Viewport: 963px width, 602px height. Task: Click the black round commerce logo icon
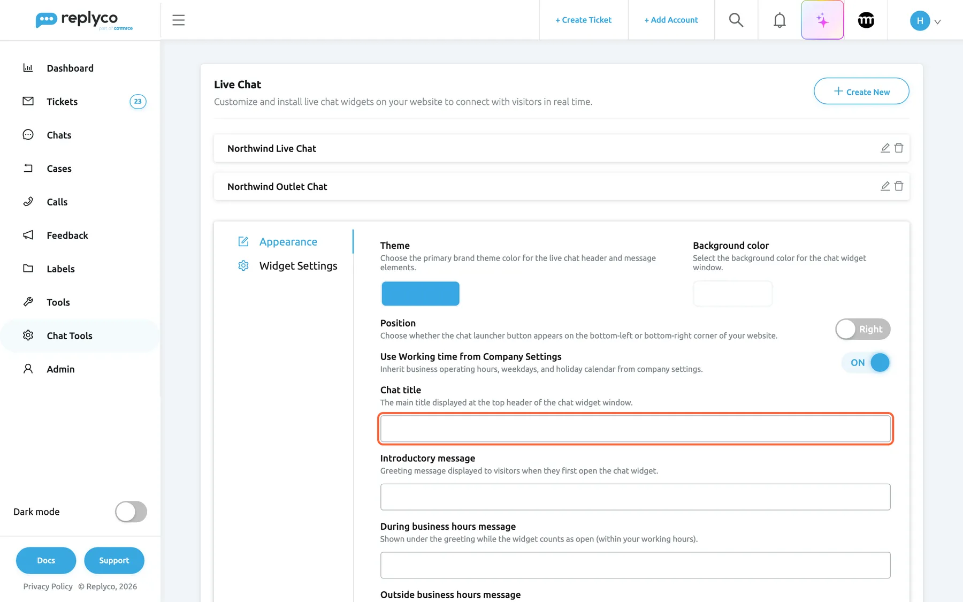(x=866, y=20)
